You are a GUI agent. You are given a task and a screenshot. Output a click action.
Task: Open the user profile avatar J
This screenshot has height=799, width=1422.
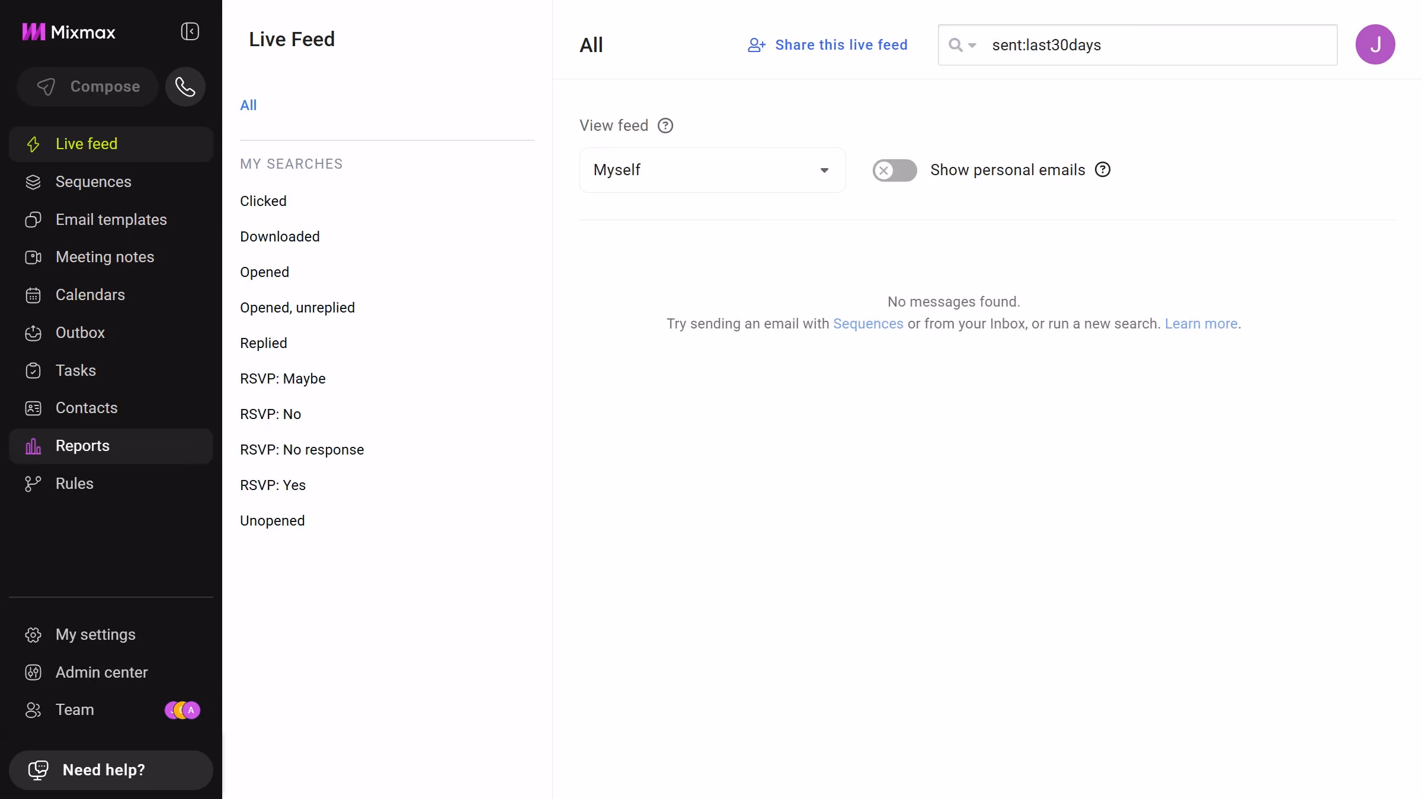tap(1375, 44)
